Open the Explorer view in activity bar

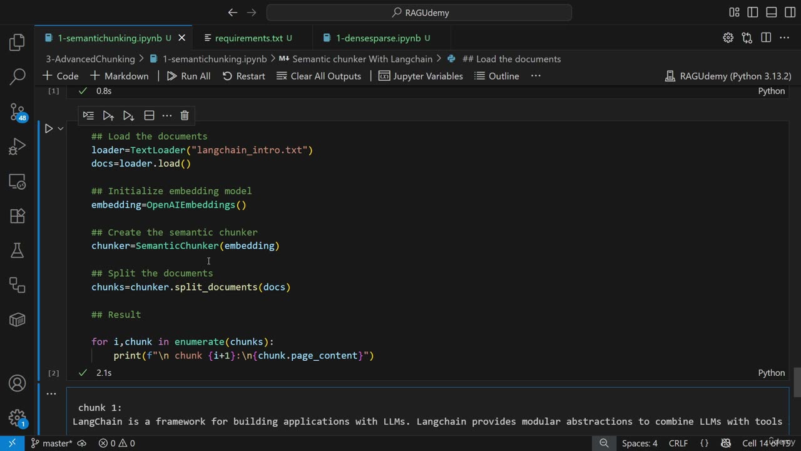[x=18, y=43]
